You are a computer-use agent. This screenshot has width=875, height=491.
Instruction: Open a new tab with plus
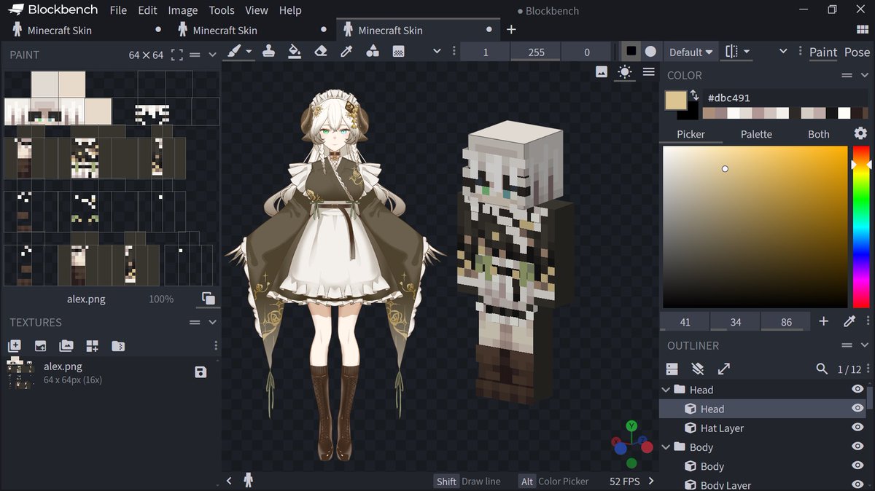(x=511, y=30)
